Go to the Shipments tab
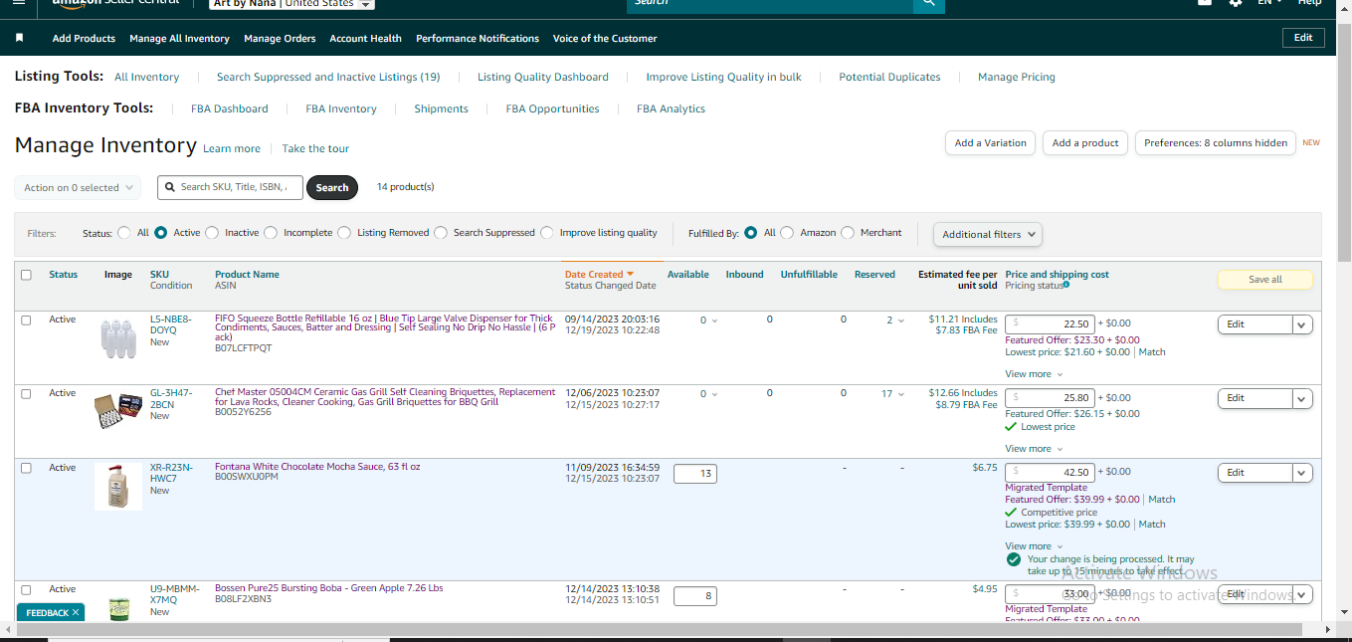The width and height of the screenshot is (1352, 642). [x=441, y=108]
